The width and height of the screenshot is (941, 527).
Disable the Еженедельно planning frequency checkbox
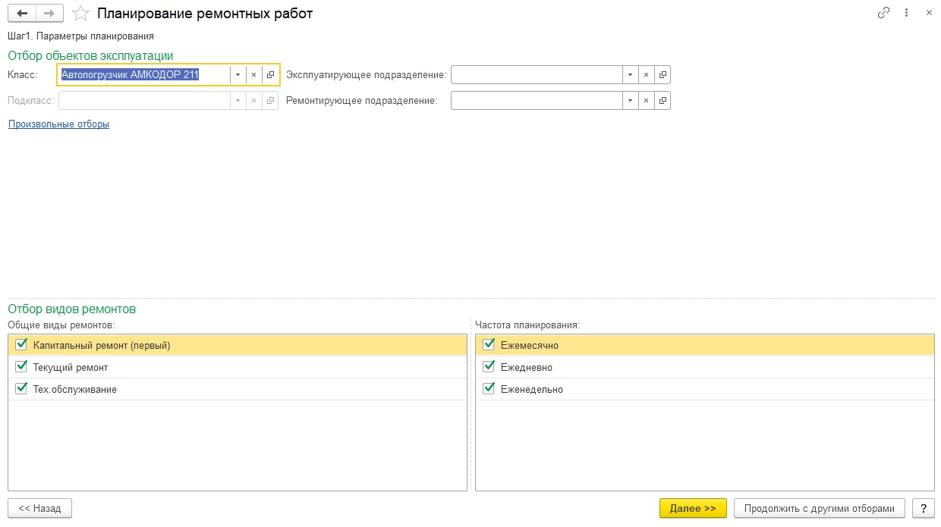(x=489, y=389)
